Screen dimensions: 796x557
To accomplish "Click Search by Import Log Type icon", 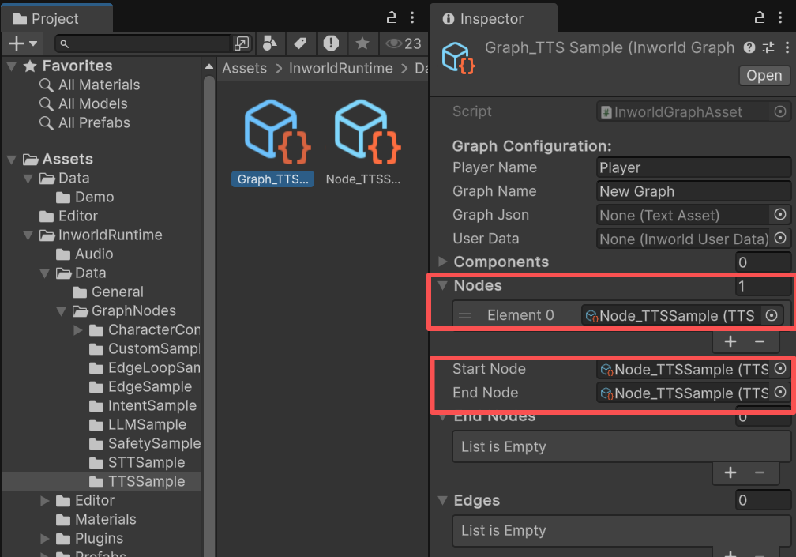I will click(x=331, y=43).
